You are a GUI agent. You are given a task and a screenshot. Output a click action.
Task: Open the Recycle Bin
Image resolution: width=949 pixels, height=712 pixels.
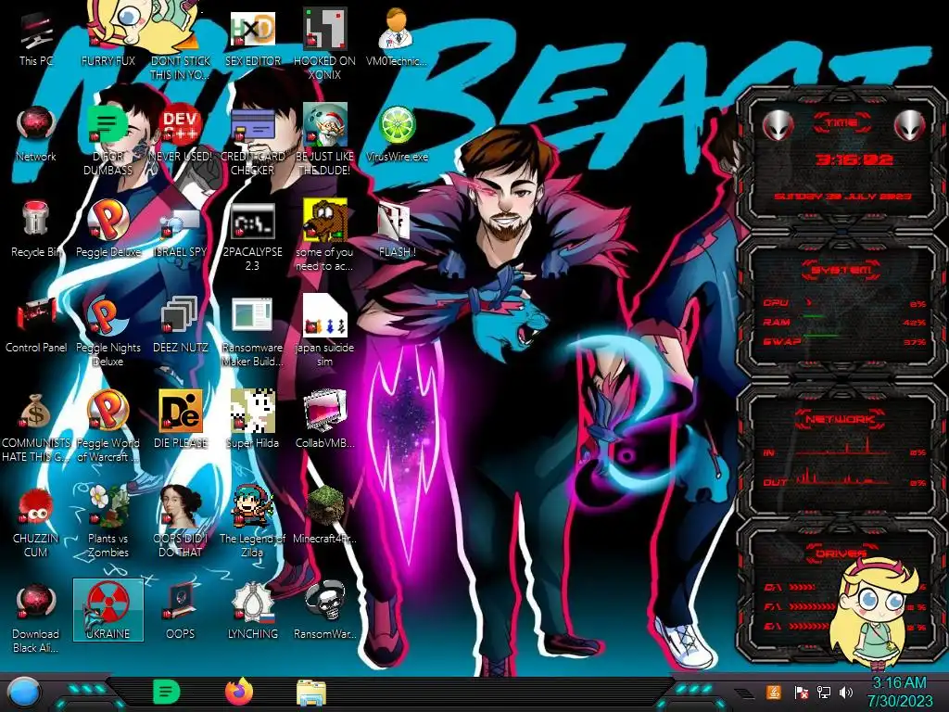[36, 229]
